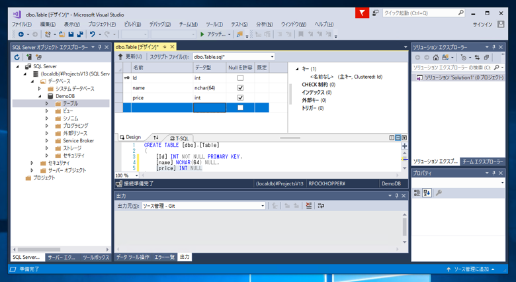
Task: Click the Home icon in Solution Explorer
Action: [436, 58]
